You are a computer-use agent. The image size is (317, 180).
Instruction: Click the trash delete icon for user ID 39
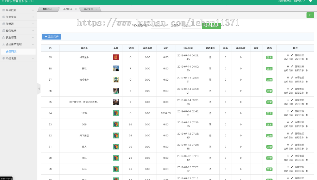click(307, 59)
